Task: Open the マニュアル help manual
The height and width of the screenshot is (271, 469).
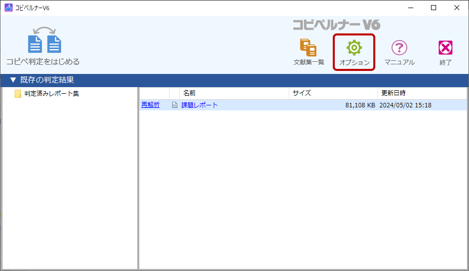Action: tap(399, 47)
